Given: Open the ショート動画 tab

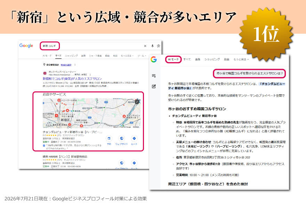Looking at the screenshot, I should point(95,56).
